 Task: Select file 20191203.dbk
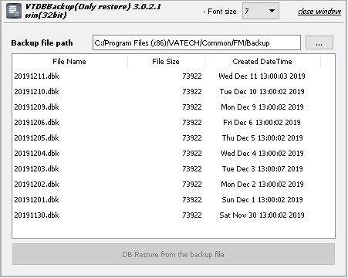[36, 169]
